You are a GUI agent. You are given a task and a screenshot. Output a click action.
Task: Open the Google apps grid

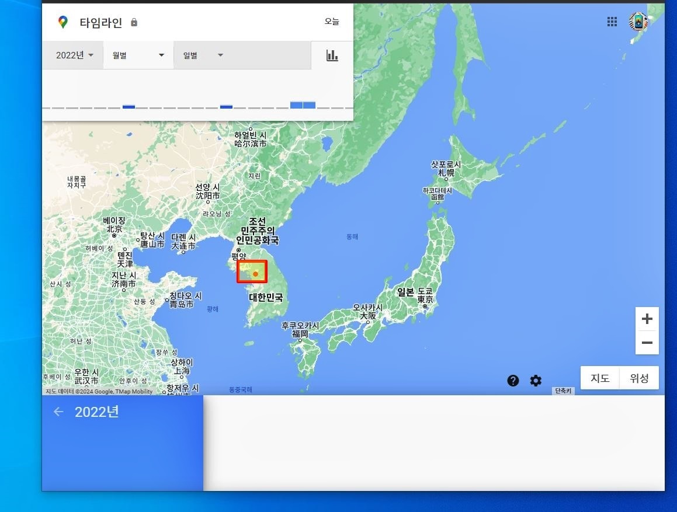[612, 22]
